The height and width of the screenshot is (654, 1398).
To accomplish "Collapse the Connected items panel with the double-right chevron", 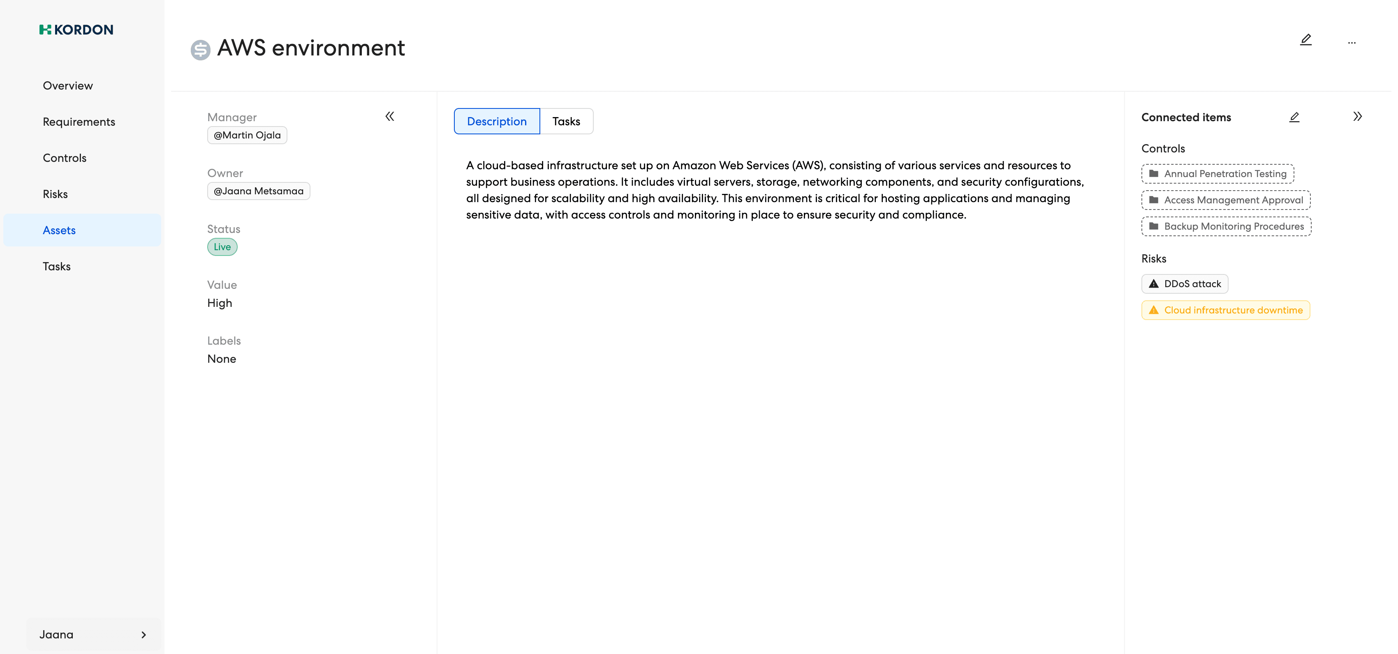I will [1357, 117].
